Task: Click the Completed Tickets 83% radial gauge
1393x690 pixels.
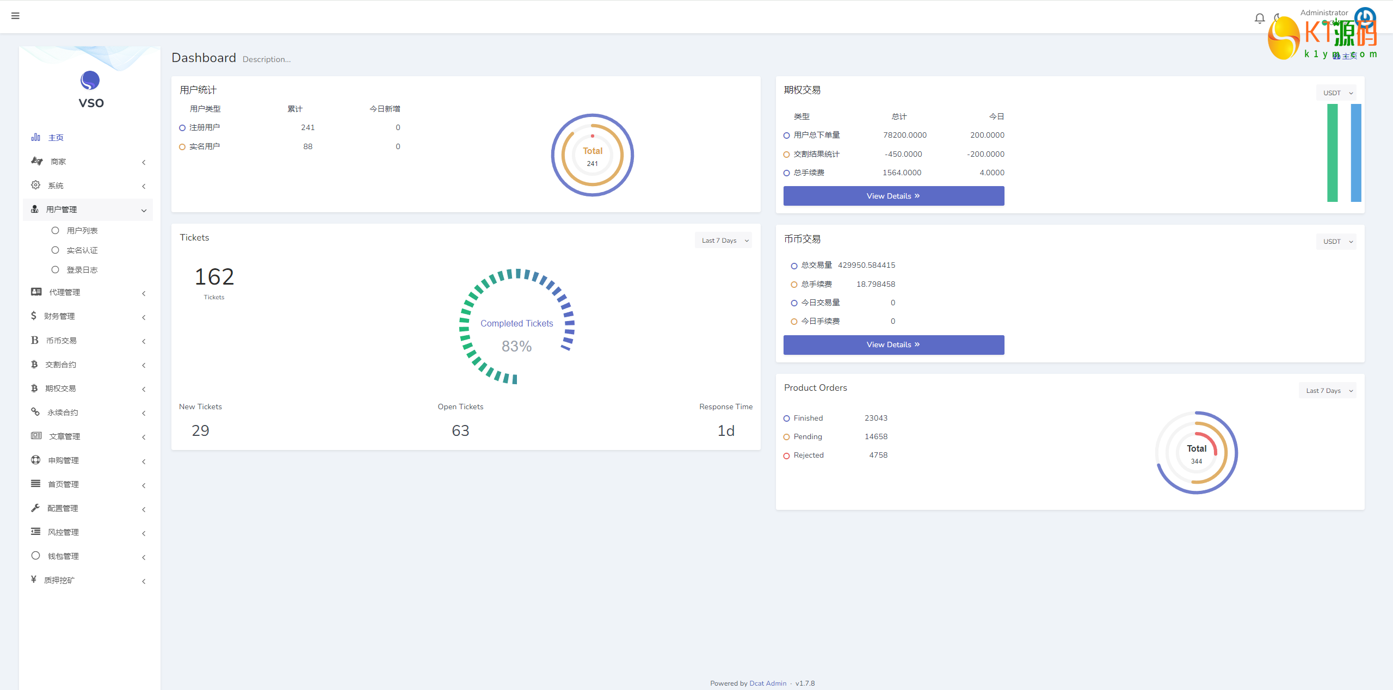Action: [516, 326]
